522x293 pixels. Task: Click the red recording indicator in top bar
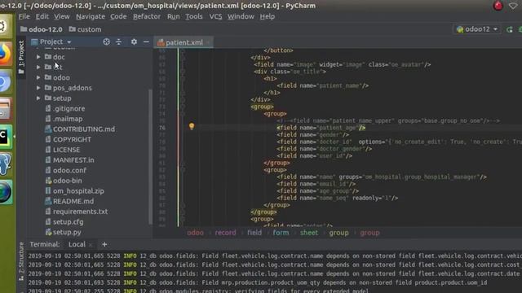pos(498,6)
